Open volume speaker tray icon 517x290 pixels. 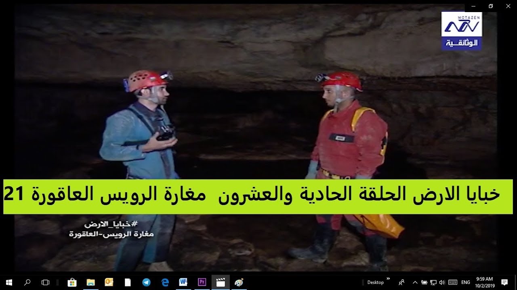point(442,282)
